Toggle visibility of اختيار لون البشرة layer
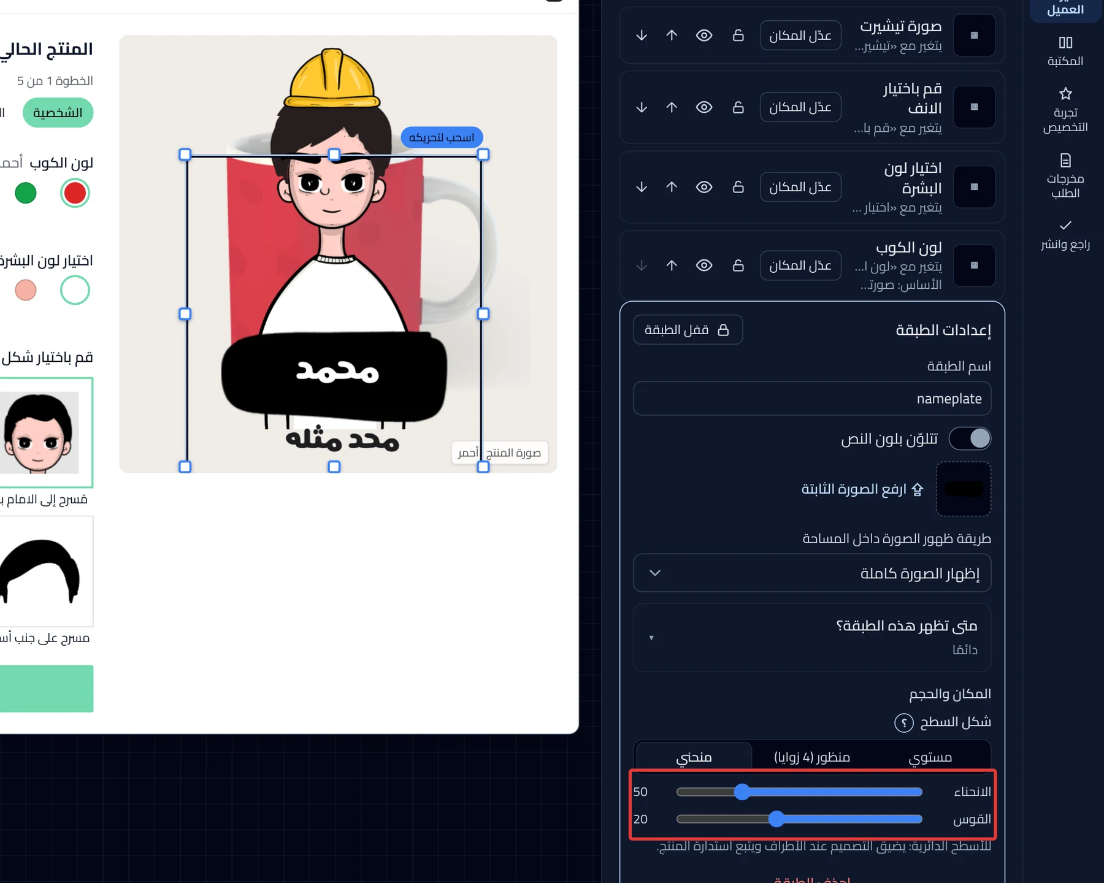This screenshot has width=1104, height=883. click(x=704, y=187)
